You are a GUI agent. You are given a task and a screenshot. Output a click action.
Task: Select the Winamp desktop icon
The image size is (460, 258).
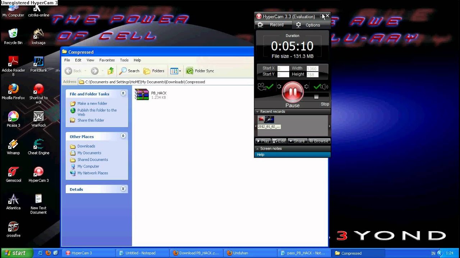tap(13, 147)
